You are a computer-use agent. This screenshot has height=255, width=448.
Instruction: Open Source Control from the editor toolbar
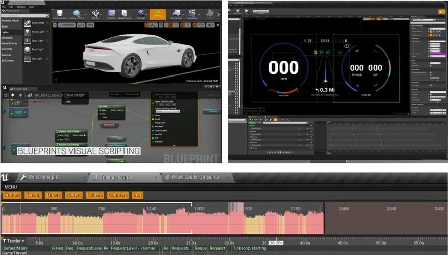tap(76, 14)
